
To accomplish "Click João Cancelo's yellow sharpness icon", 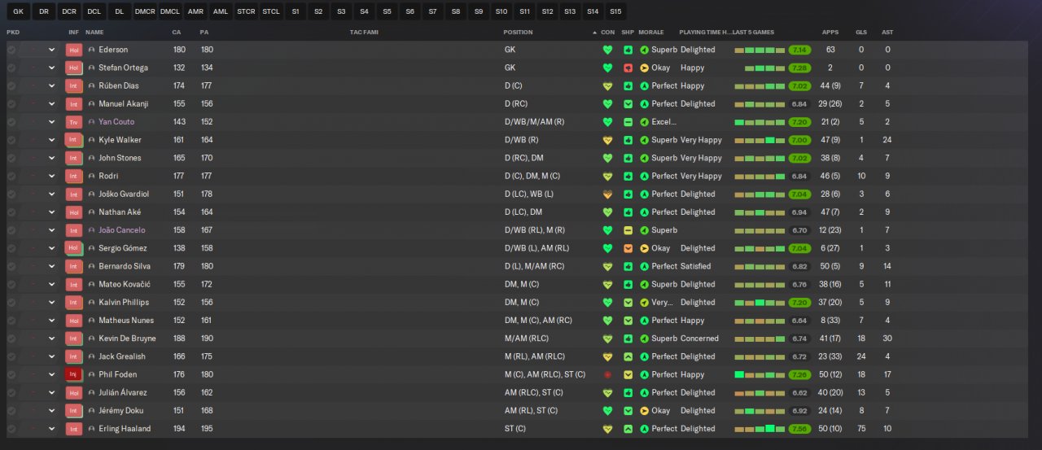I will [628, 230].
